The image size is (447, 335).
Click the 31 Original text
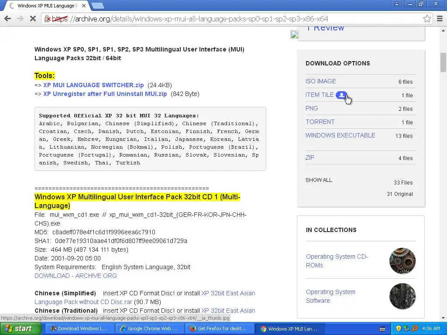(x=400, y=194)
